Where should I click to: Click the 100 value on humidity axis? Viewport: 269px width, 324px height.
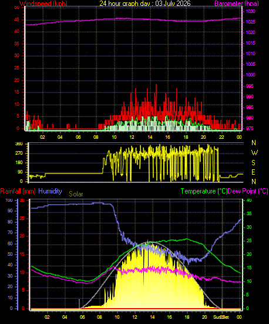tap(9, 201)
